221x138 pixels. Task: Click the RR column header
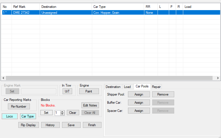(151, 7)
